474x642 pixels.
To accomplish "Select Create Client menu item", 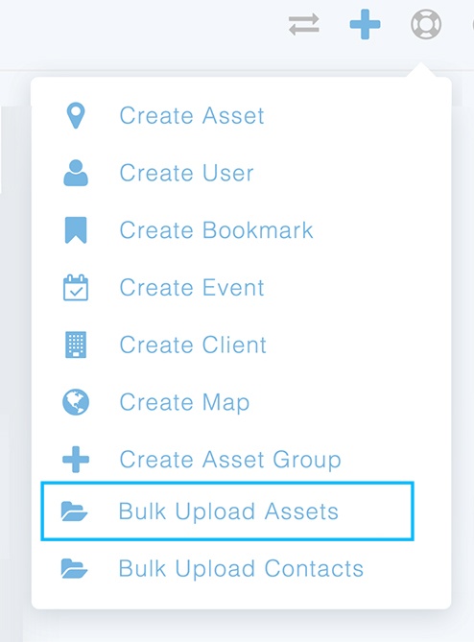I will (x=193, y=345).
